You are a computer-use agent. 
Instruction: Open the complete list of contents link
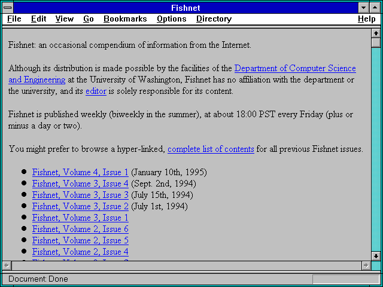pyautogui.click(x=211, y=149)
